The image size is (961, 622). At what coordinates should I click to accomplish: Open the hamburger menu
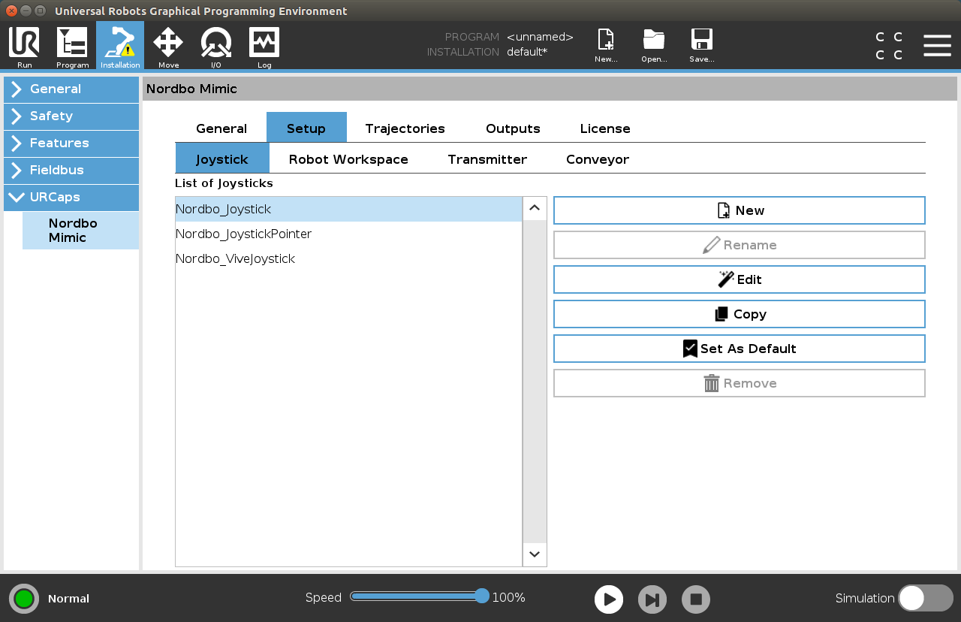click(937, 46)
